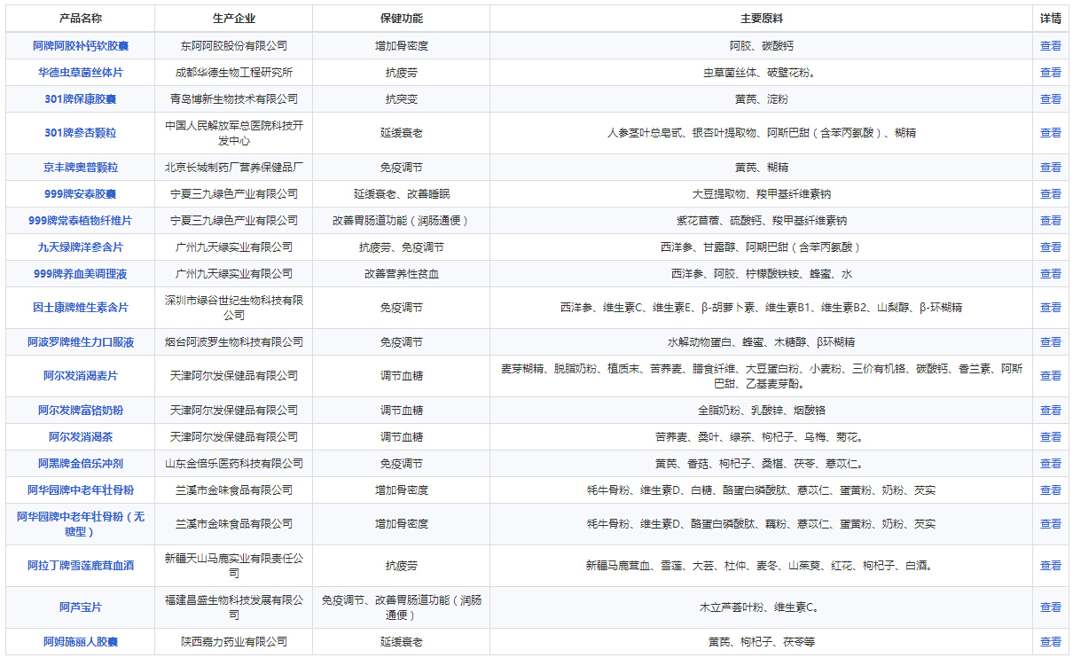Open product link 阿尔发牌富铬奶粉
The image size is (1073, 658).
(81, 411)
